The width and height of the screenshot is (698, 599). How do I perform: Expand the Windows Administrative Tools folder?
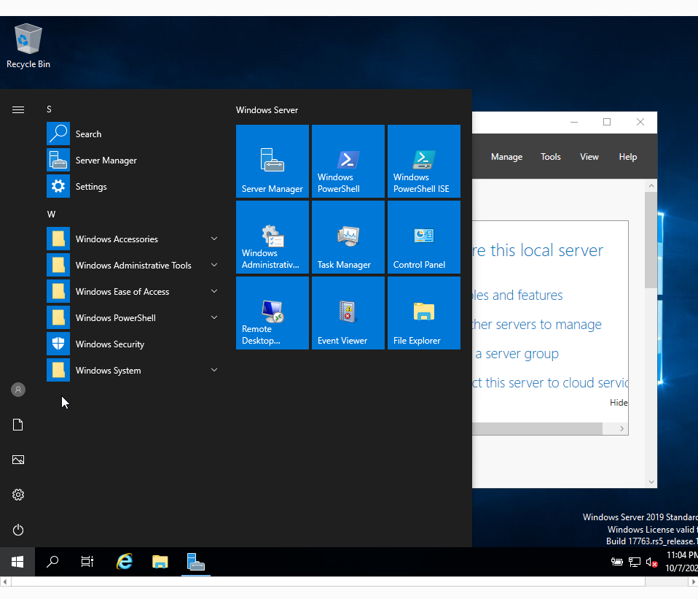[133, 265]
